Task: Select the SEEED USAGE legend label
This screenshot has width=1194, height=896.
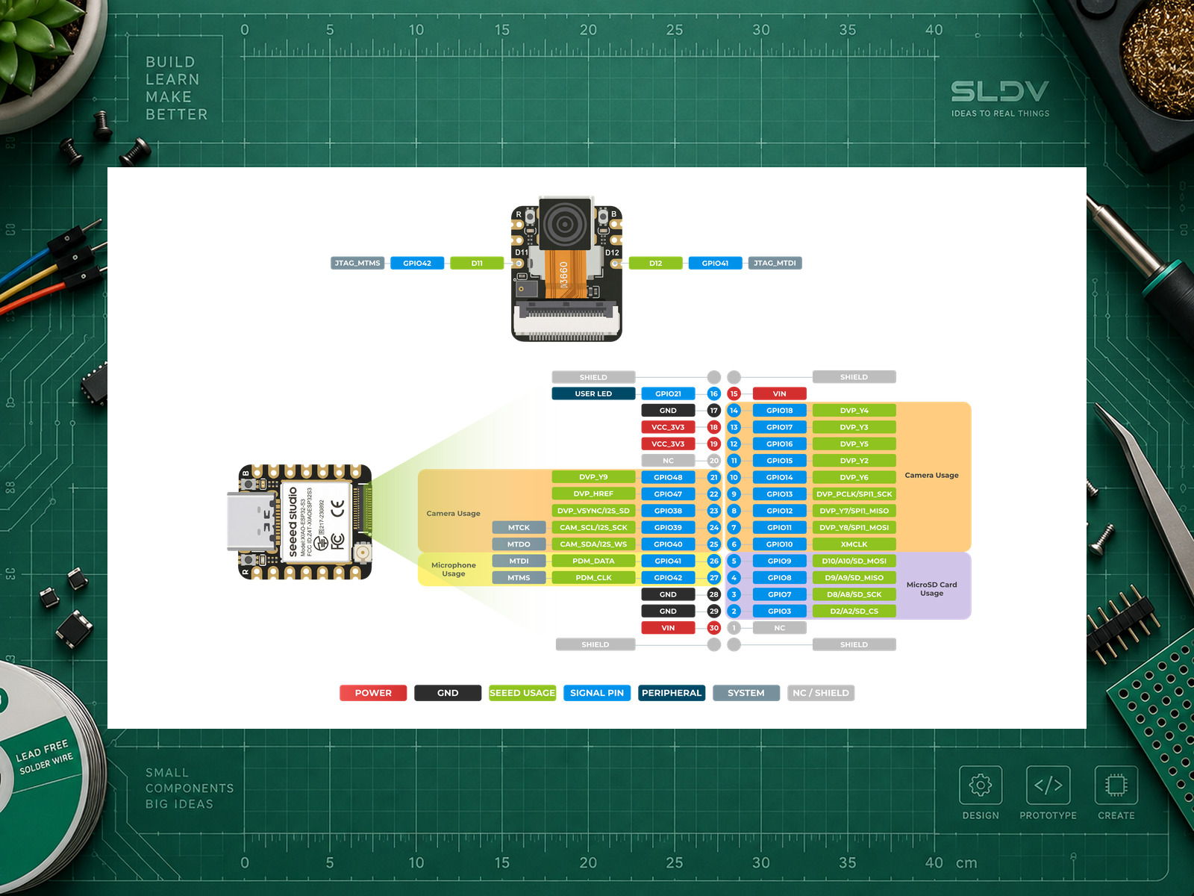Action: 522,693
